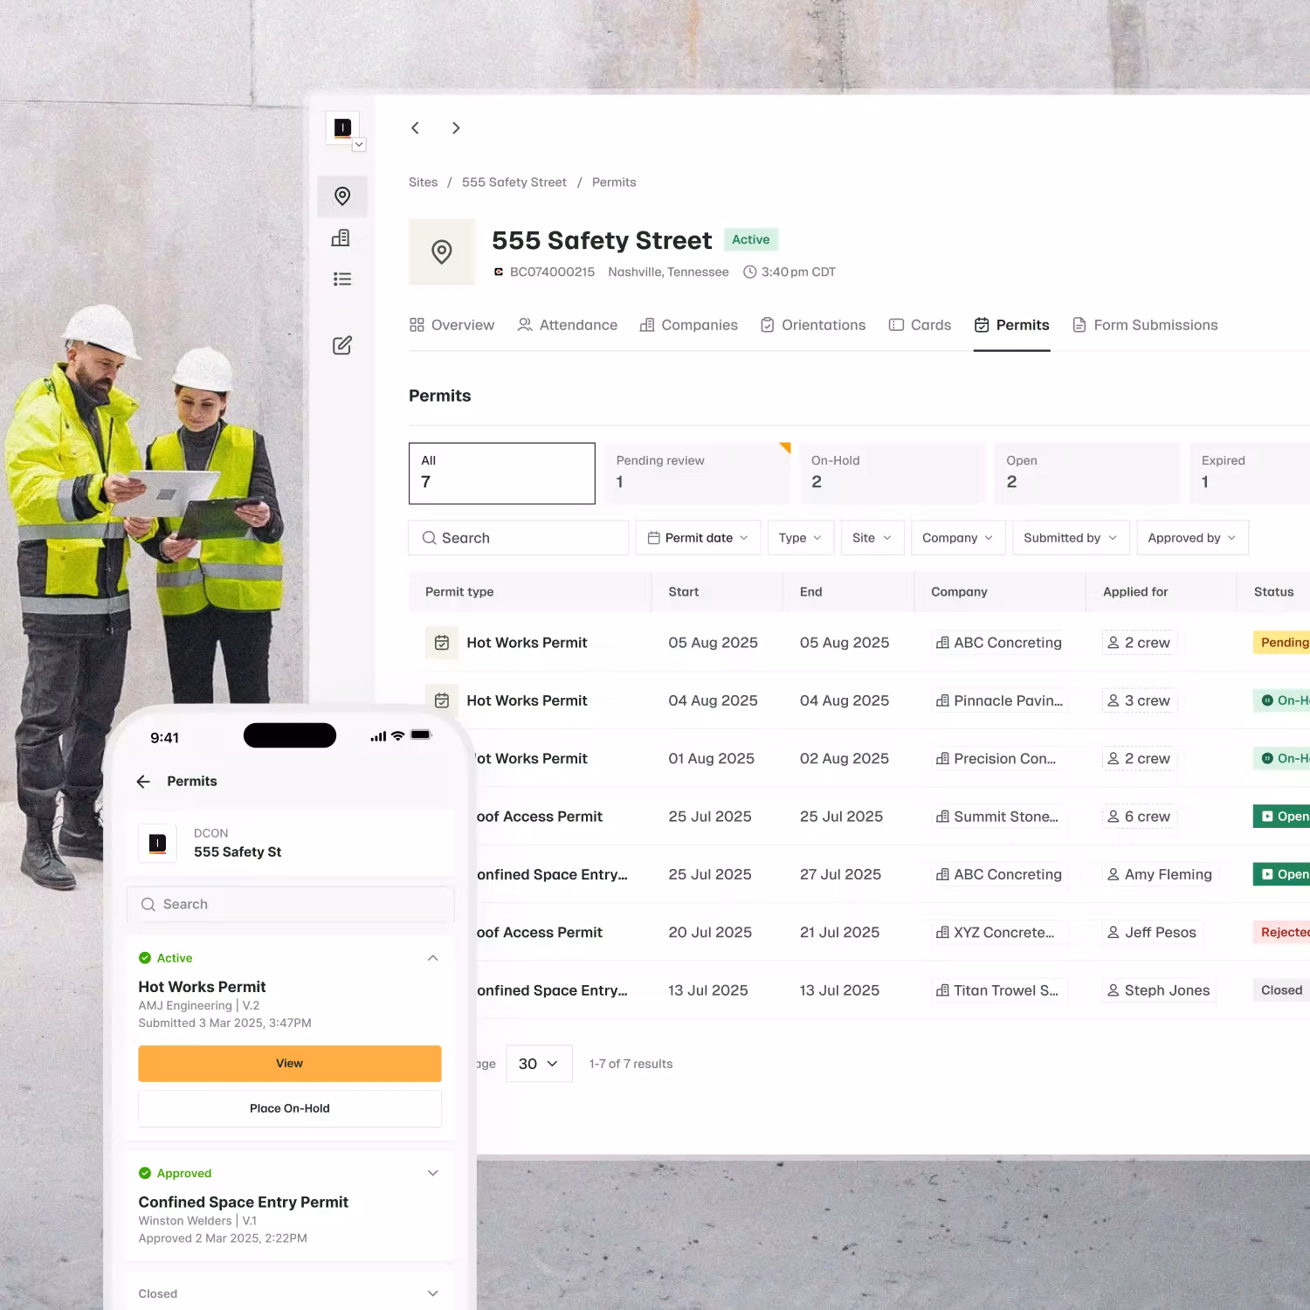
Task: Go to 555 Safety Street breadcrumb
Action: click(x=514, y=182)
